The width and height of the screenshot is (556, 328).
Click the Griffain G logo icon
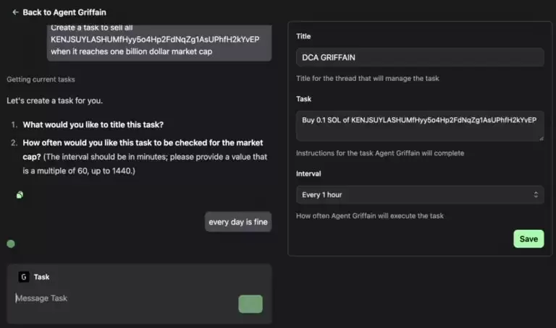24,277
